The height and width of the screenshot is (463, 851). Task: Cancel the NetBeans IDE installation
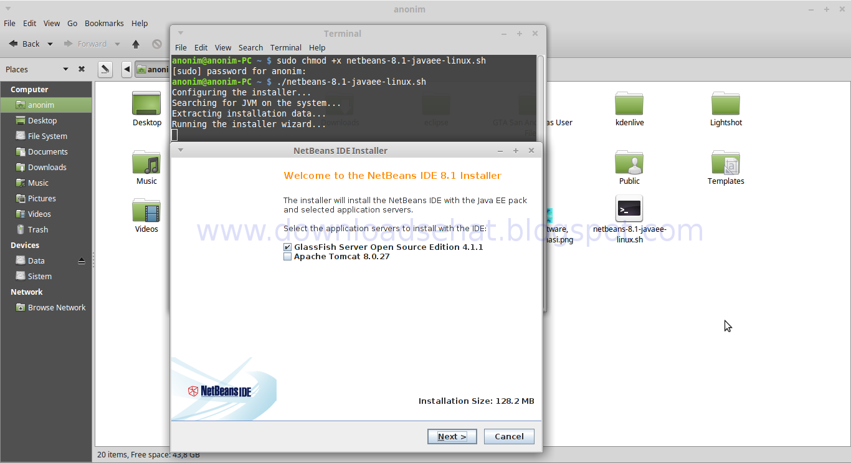[x=509, y=436]
